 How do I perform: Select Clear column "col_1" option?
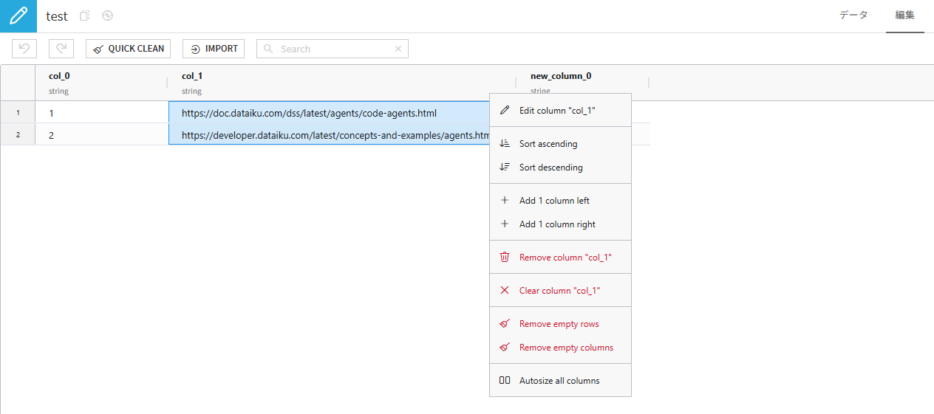[x=559, y=291]
